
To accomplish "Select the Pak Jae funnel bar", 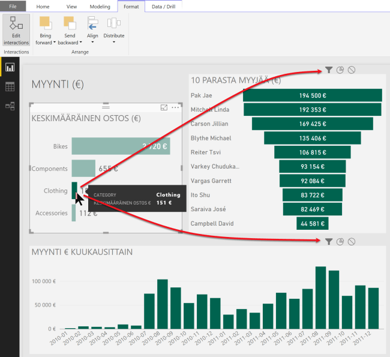I will (x=312, y=95).
